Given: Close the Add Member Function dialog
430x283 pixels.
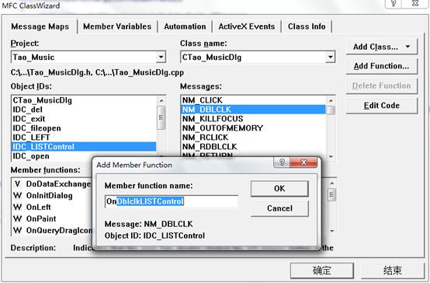Looking at the screenshot, I should pos(303,162).
